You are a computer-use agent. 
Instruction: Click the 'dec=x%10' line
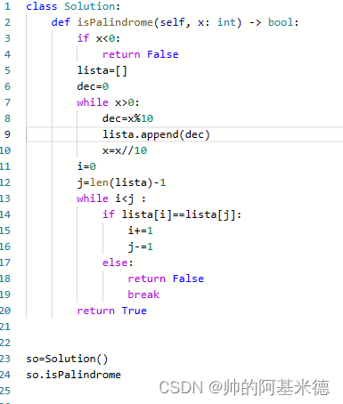(127, 118)
